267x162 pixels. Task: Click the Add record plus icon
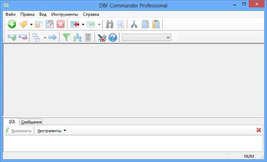pos(12,37)
